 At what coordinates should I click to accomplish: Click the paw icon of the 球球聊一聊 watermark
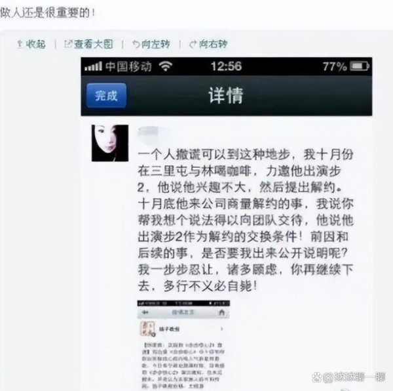tap(317, 377)
